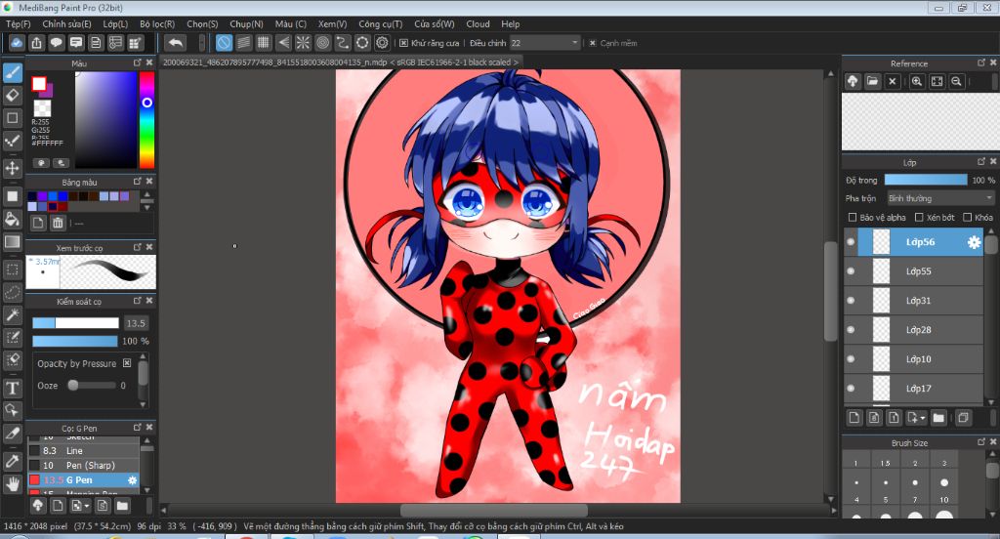Screen dimensions: 1000x539
Task: Open the add-brush type dropdown in brush panel
Action: [x=87, y=507]
